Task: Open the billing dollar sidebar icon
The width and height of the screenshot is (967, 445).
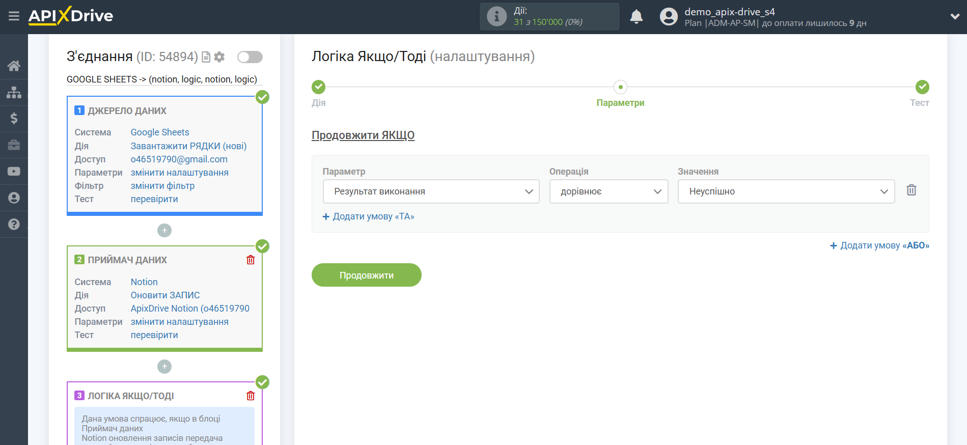Action: (x=14, y=119)
